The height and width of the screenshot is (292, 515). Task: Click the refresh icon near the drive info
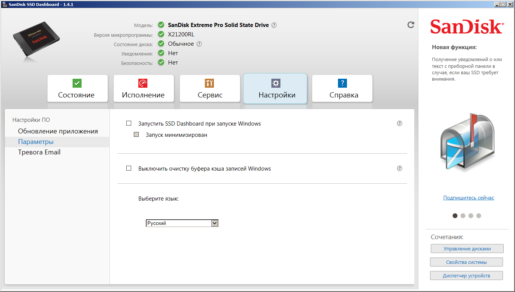[411, 25]
